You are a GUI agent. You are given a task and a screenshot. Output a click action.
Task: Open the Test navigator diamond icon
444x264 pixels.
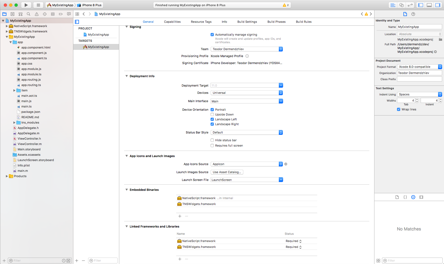[x=45, y=14]
